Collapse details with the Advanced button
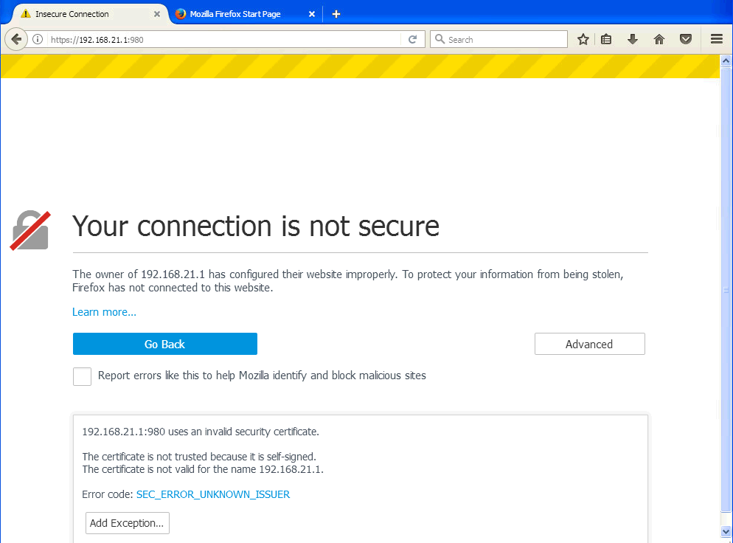733x543 pixels. [589, 344]
